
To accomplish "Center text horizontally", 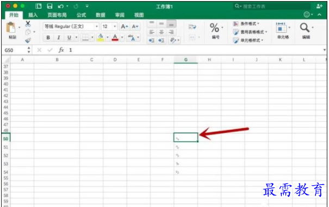I will (x=162, y=32).
